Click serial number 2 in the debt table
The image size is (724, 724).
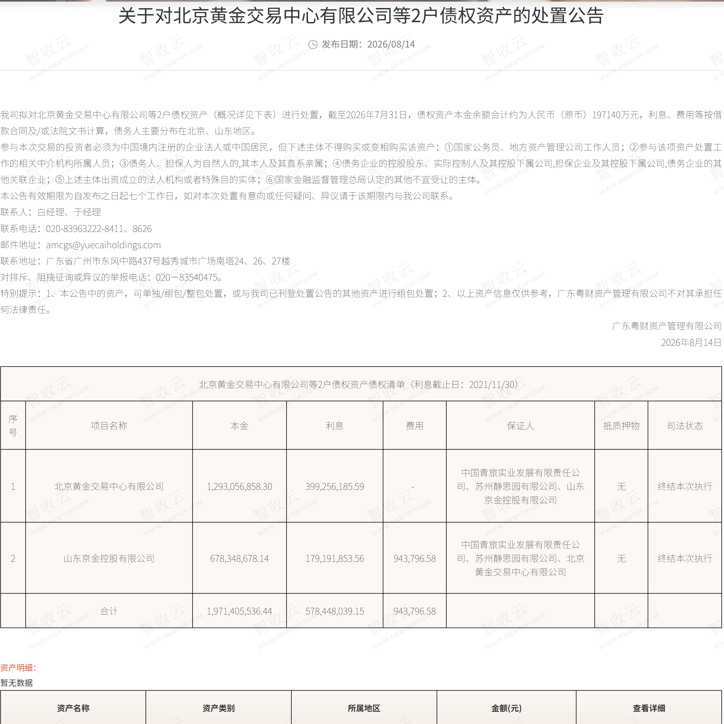tap(13, 558)
